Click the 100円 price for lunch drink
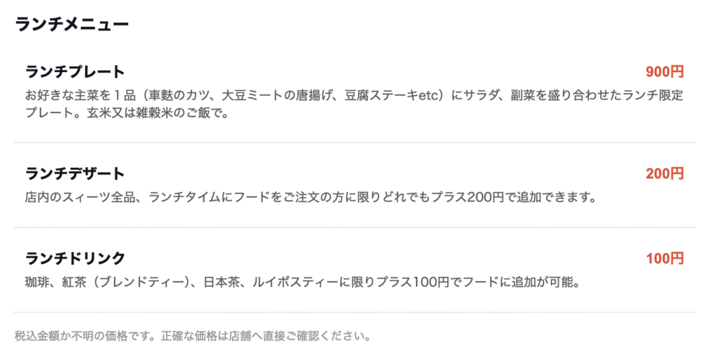Screen dimensions: 703x353 pyautogui.click(x=665, y=258)
